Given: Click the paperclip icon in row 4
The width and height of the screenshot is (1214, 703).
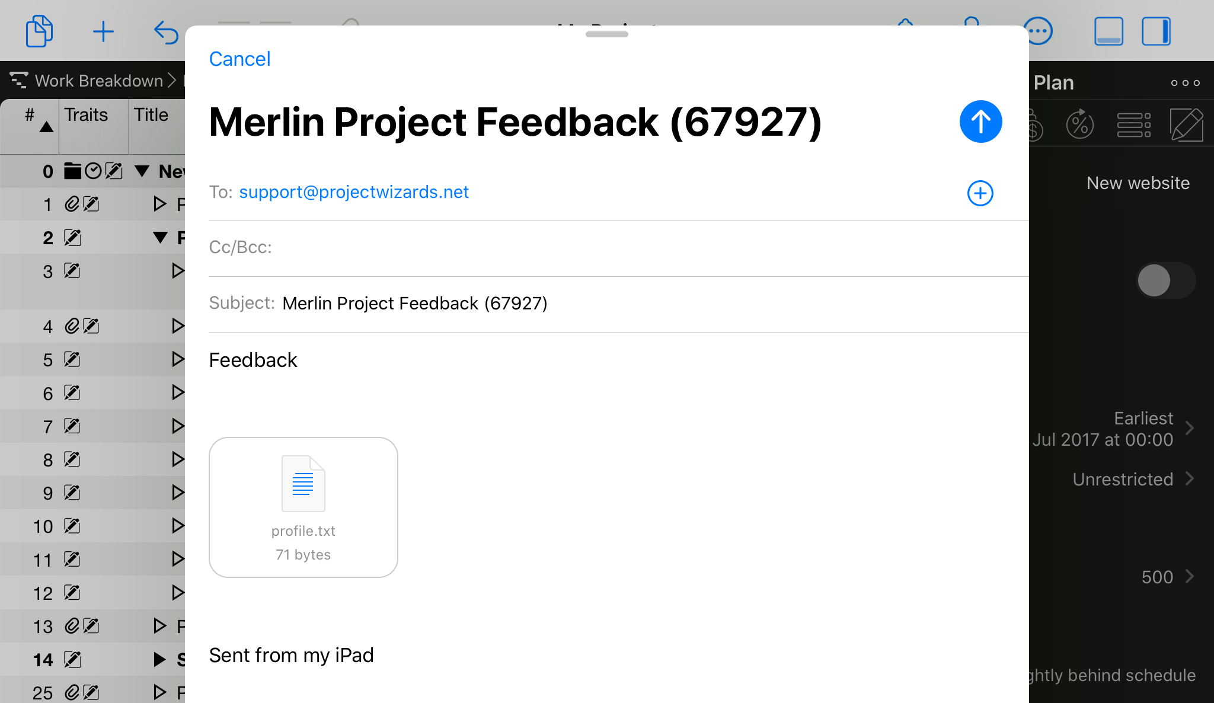Looking at the screenshot, I should coord(72,325).
